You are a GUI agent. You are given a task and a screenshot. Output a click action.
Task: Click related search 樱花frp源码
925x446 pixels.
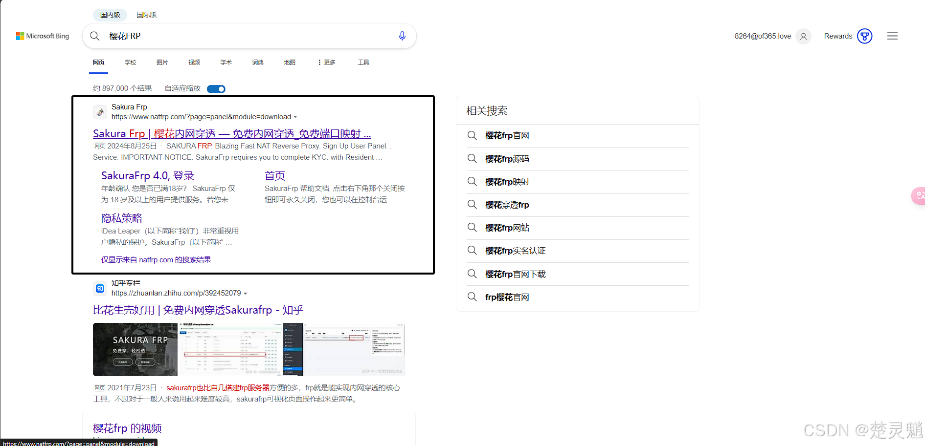(x=507, y=159)
